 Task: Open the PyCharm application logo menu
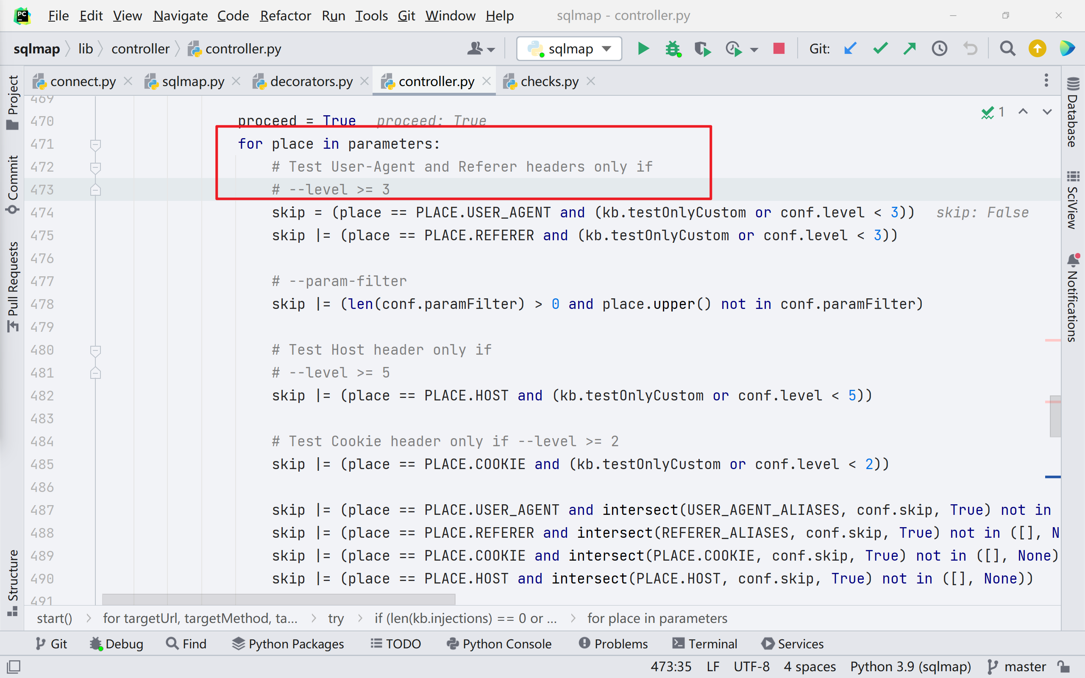22,16
